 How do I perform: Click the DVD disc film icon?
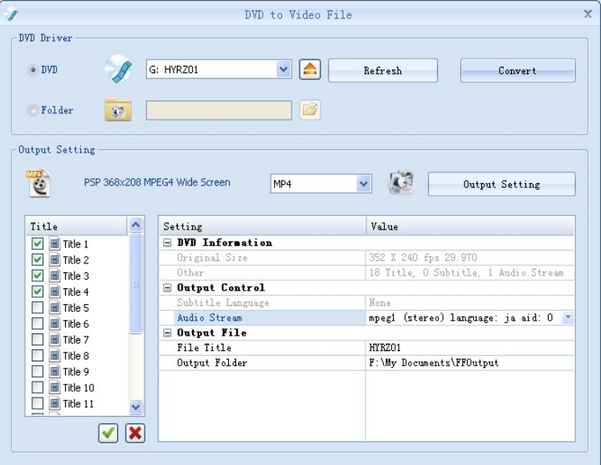(x=118, y=69)
